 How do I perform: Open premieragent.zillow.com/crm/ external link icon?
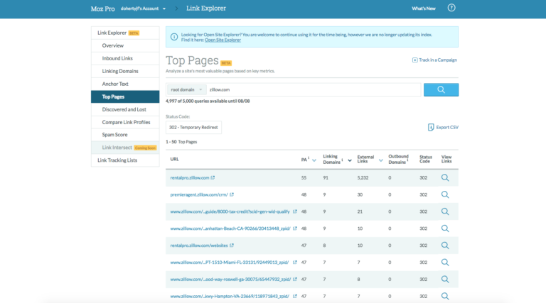pyautogui.click(x=232, y=194)
